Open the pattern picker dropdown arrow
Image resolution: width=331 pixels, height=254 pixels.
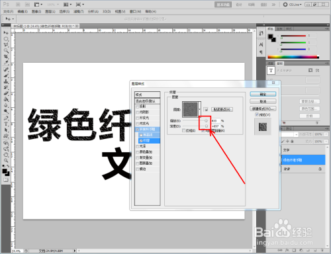coord(200,109)
